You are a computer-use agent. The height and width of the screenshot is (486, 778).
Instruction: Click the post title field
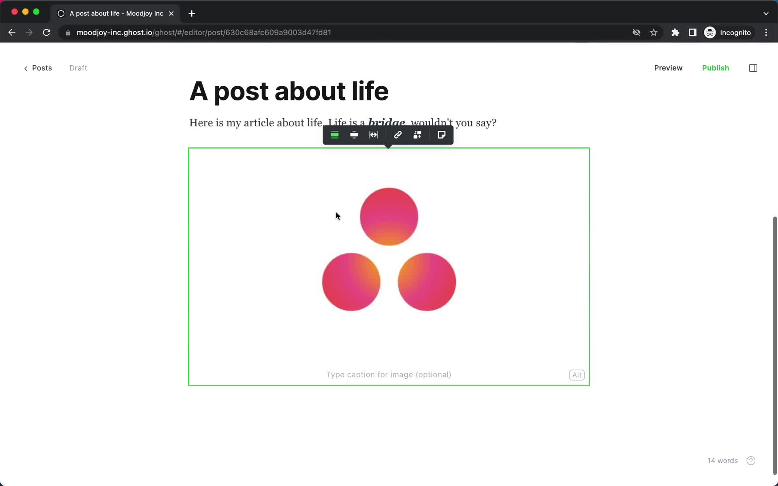(x=289, y=91)
